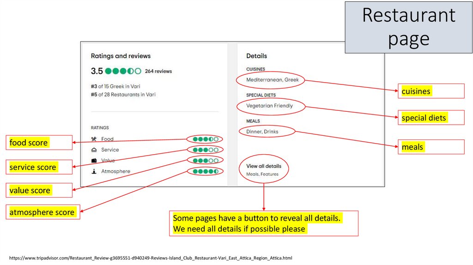Click the SPECIAL DIETS section label

click(261, 95)
